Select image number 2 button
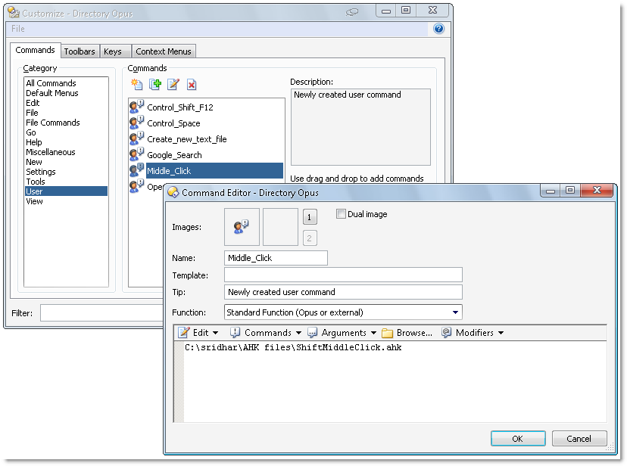 point(310,238)
